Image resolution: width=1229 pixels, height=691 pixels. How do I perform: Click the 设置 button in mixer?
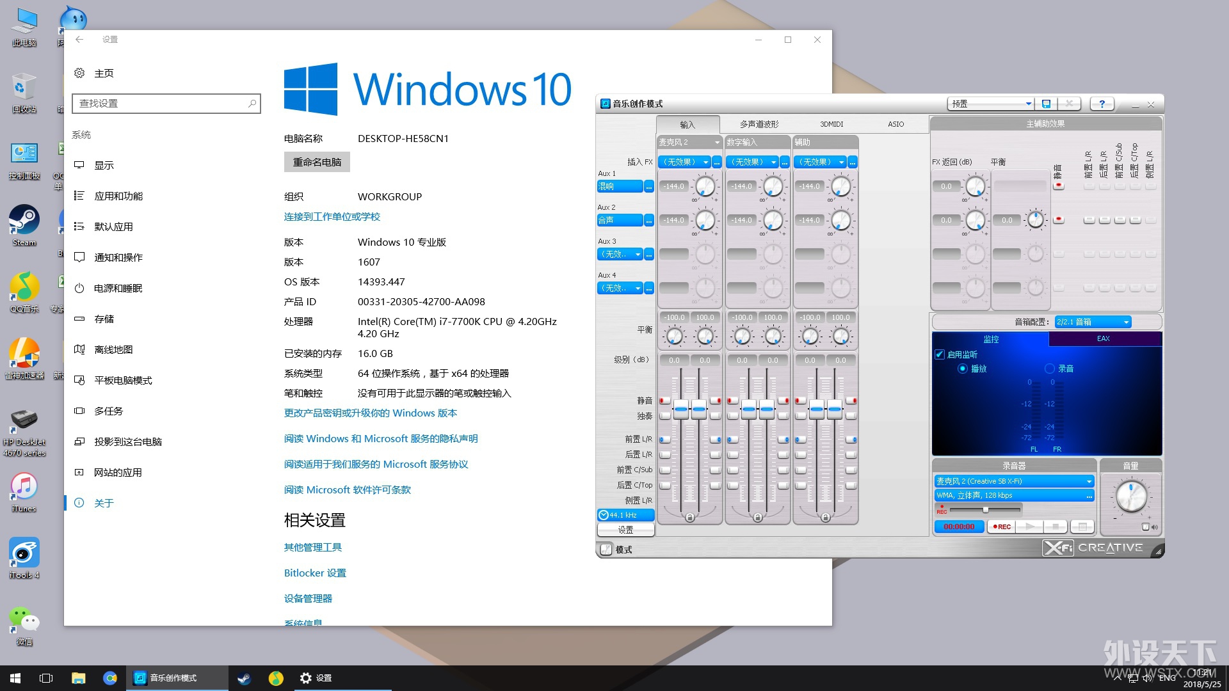click(625, 530)
